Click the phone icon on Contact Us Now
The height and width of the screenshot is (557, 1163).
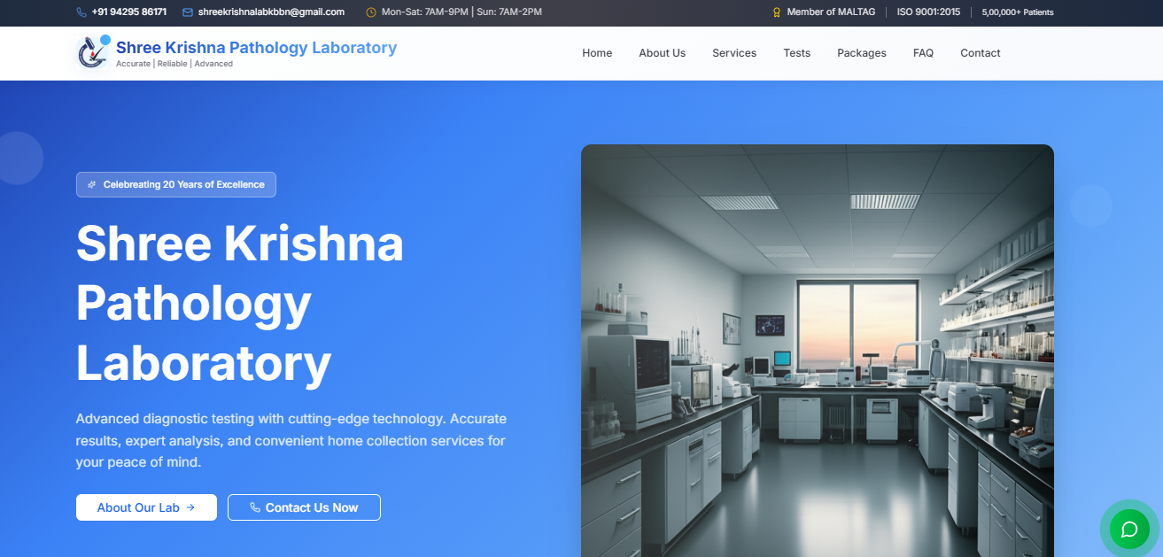[x=255, y=507]
